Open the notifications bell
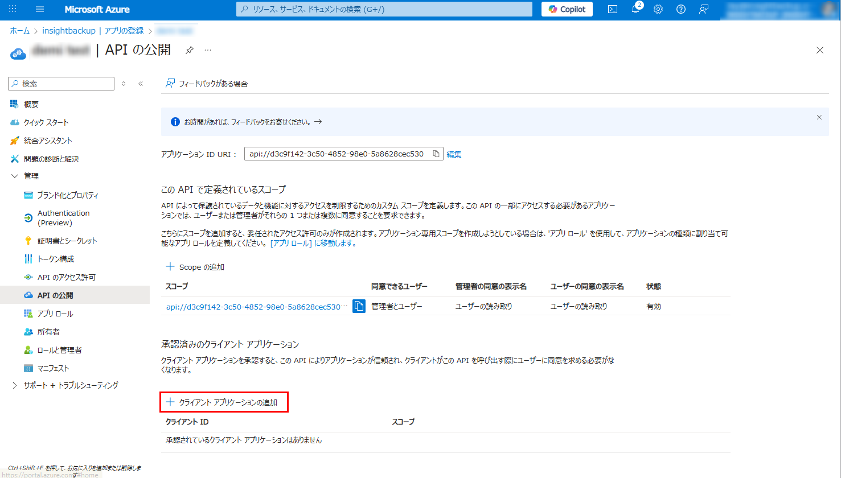 (x=635, y=9)
